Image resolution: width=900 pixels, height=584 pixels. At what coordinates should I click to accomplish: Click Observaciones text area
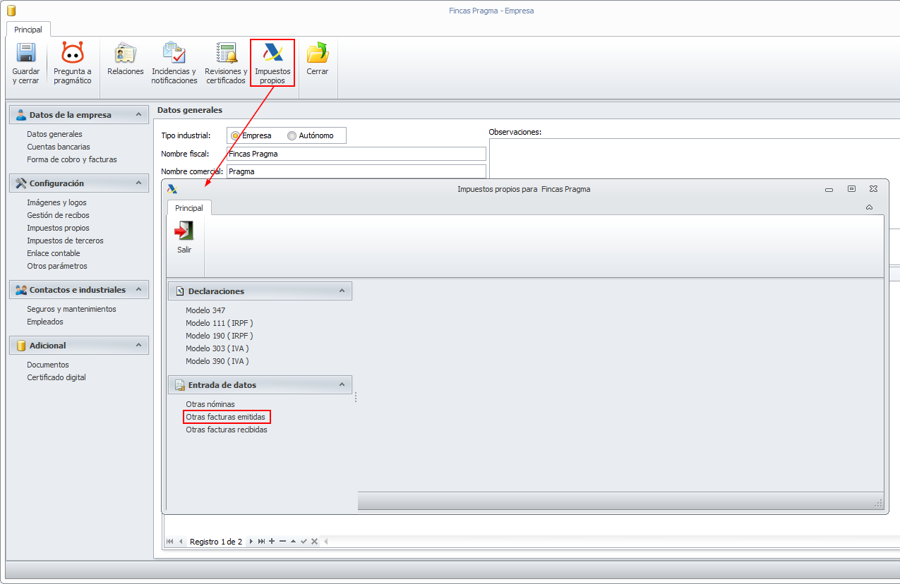point(694,159)
